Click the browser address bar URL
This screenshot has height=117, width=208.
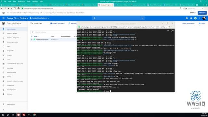coord(38,8)
